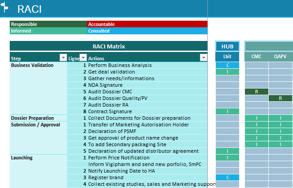
Task: Click Lbit 'C' cell for Register brand
Action: tap(227, 177)
